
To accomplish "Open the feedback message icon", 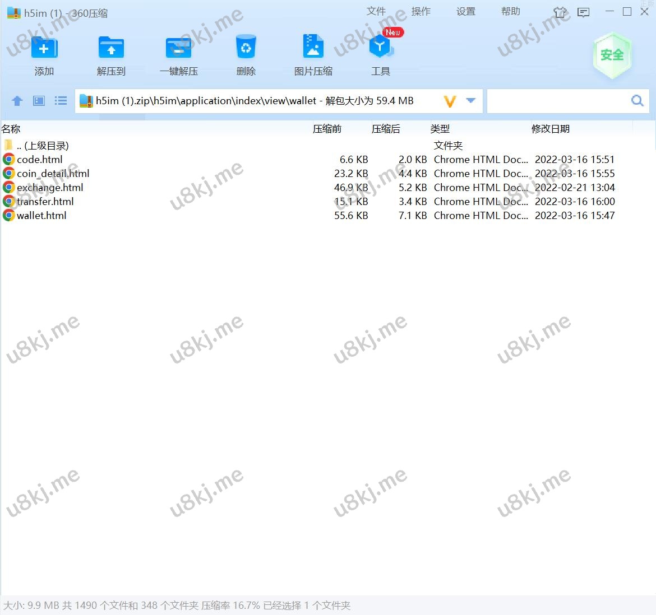I will tap(583, 12).
